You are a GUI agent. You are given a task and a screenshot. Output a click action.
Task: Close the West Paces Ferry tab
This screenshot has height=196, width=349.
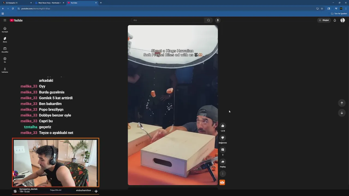pyautogui.click(x=64, y=3)
